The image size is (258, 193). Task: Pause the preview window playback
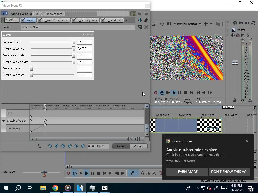(180, 93)
